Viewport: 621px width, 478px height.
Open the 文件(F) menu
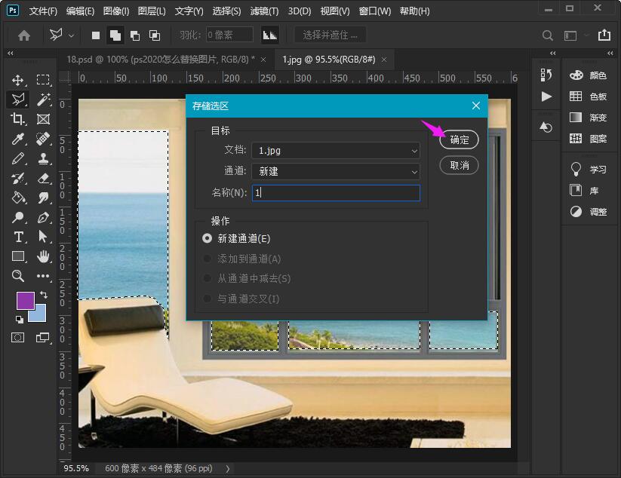pyautogui.click(x=43, y=11)
